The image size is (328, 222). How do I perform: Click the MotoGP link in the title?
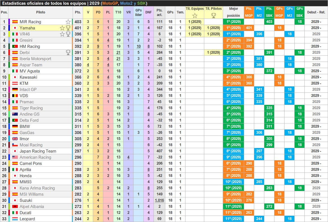pyautogui.click(x=110, y=3)
